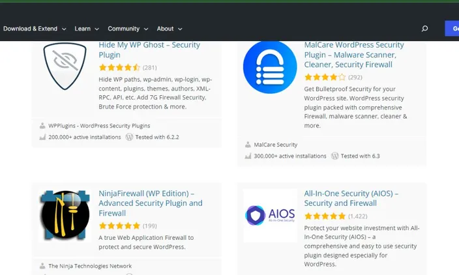Screen dimensions: 459x275
Task: Click the (292) review count
Action: [355, 78]
